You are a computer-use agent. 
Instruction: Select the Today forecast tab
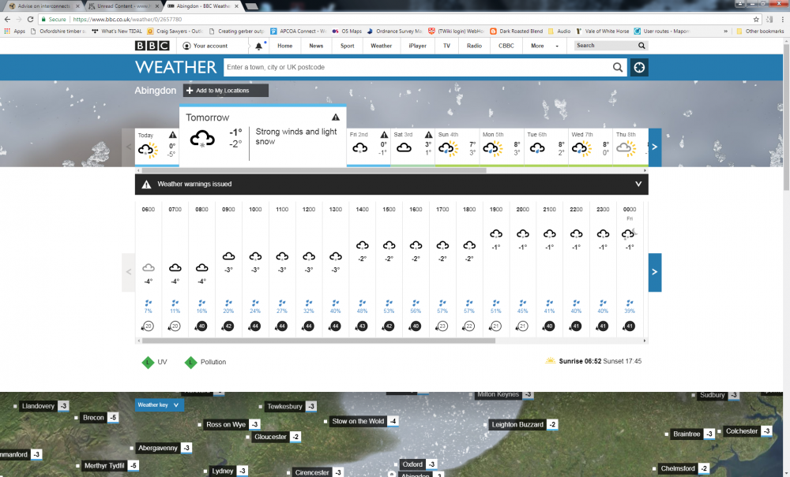156,147
